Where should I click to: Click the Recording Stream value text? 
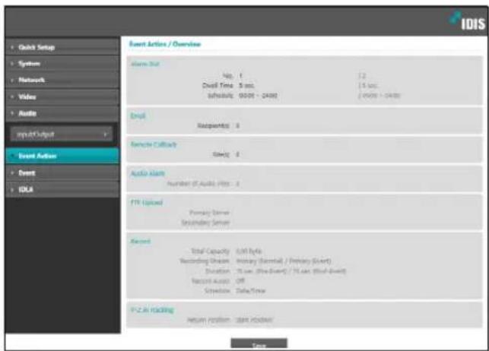[284, 261]
